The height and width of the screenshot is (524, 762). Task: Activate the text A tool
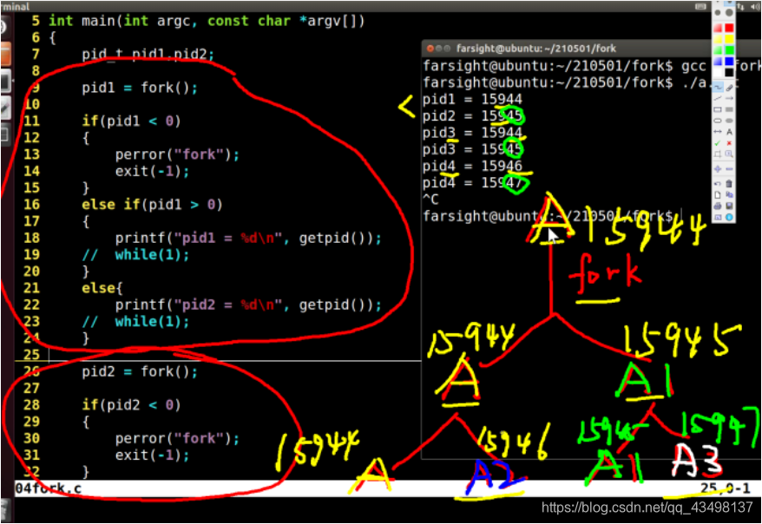[729, 132]
